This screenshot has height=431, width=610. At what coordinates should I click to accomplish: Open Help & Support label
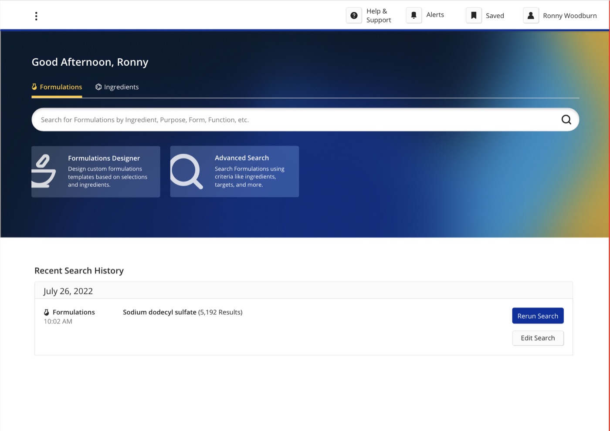[379, 15]
